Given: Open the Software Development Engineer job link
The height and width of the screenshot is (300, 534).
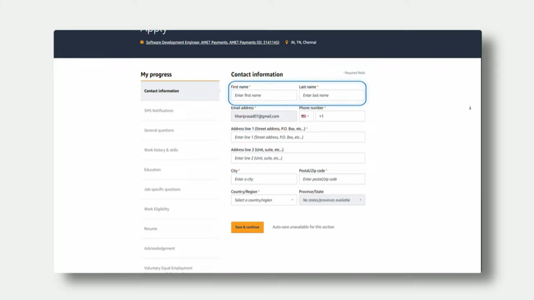Looking at the screenshot, I should (212, 42).
